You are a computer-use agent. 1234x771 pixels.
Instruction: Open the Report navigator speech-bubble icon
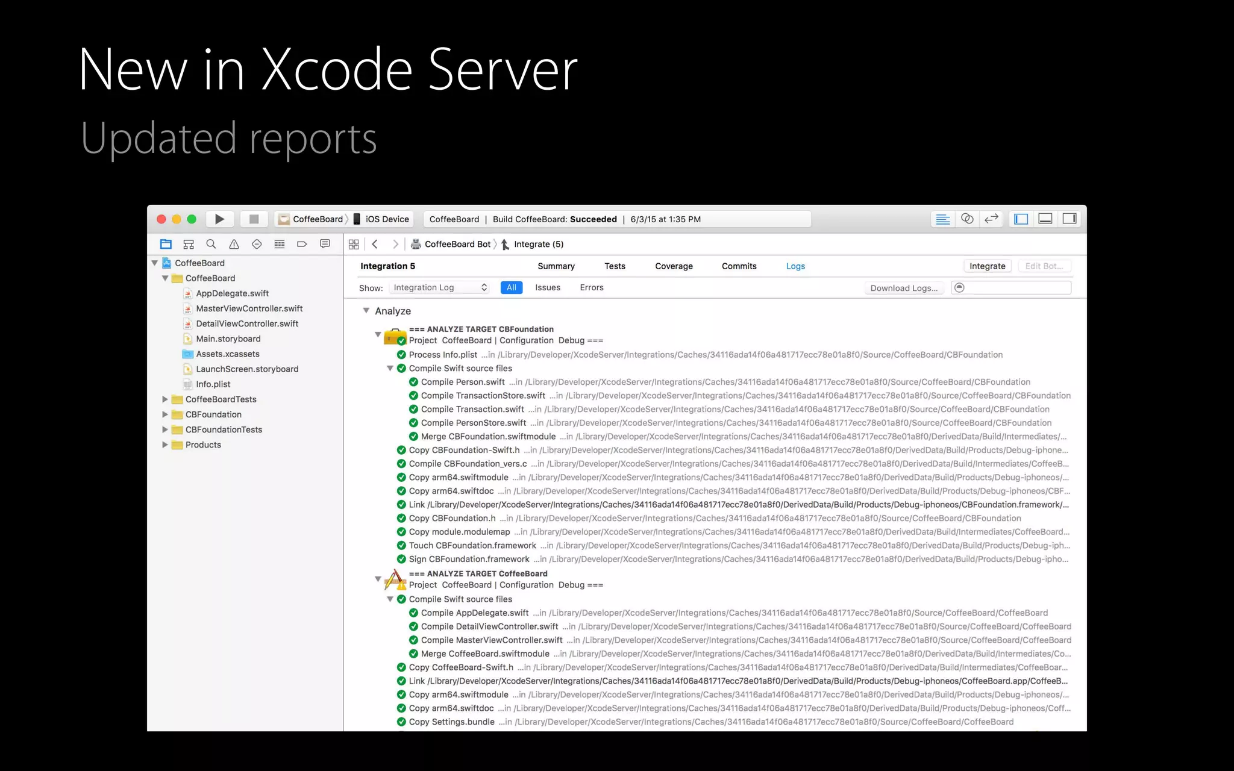[x=325, y=244]
